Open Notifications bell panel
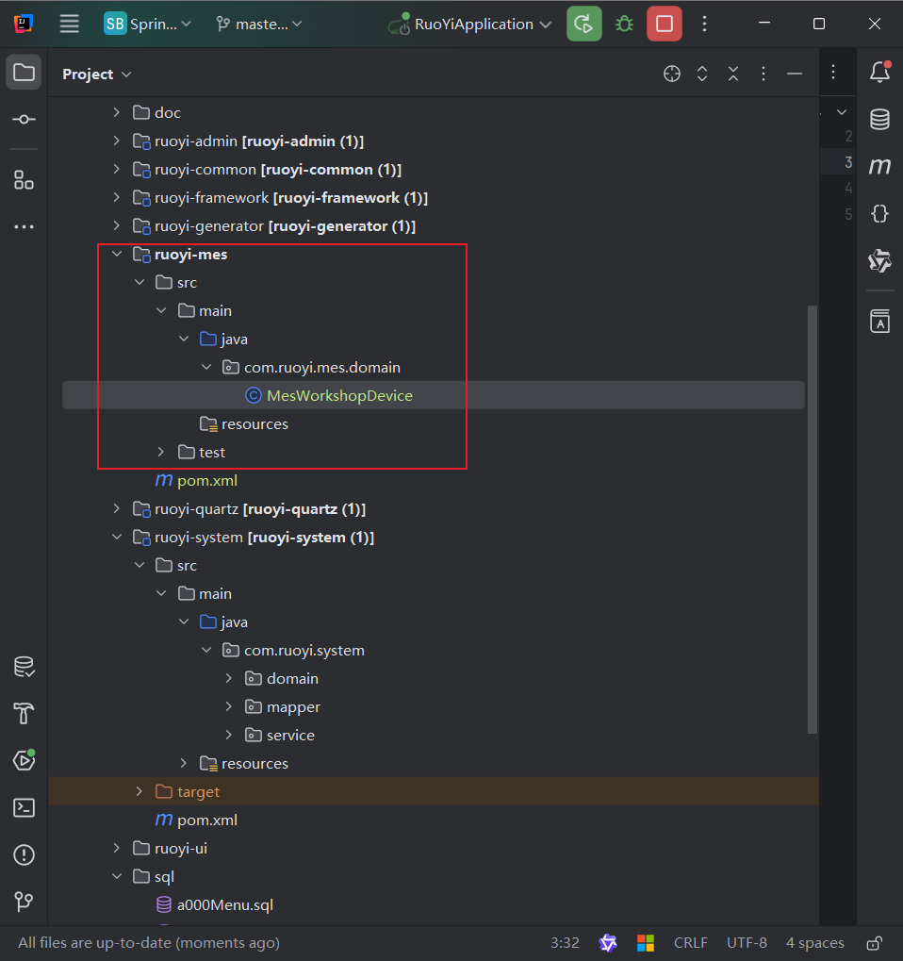This screenshot has height=961, width=903. pyautogui.click(x=880, y=72)
